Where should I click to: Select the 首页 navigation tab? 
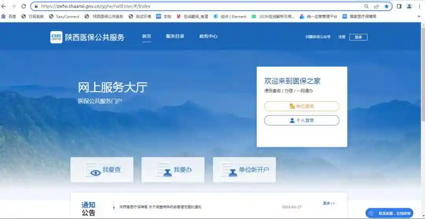click(146, 36)
